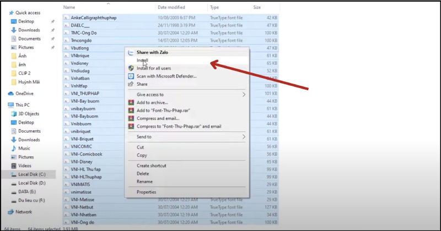This screenshot has width=441, height=231.
Task: Click the Zalo icon in context menu
Action: (x=131, y=53)
